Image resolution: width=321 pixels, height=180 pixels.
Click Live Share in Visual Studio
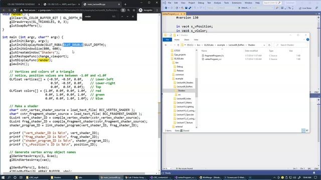coord(305,8)
